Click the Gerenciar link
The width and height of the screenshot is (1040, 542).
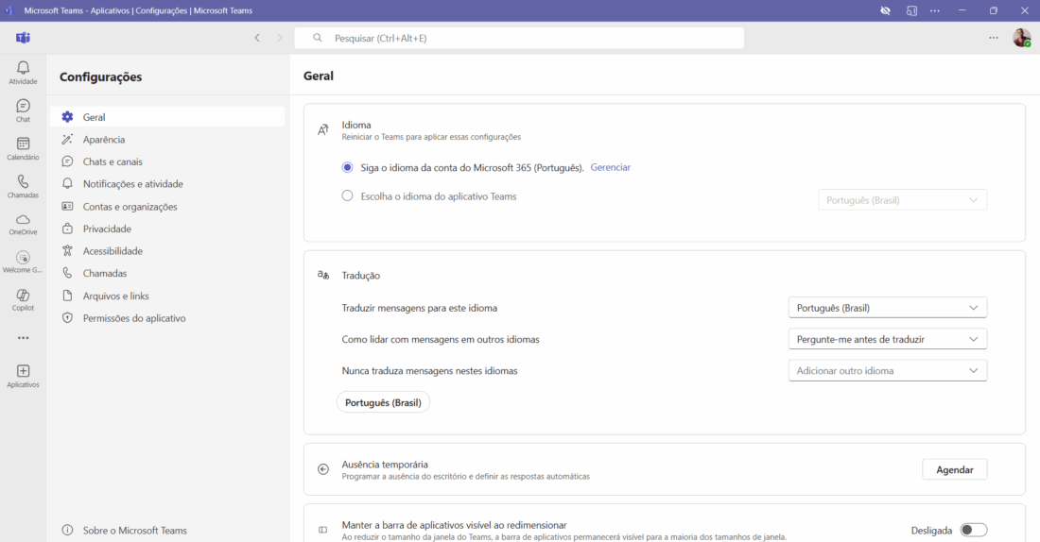point(610,168)
